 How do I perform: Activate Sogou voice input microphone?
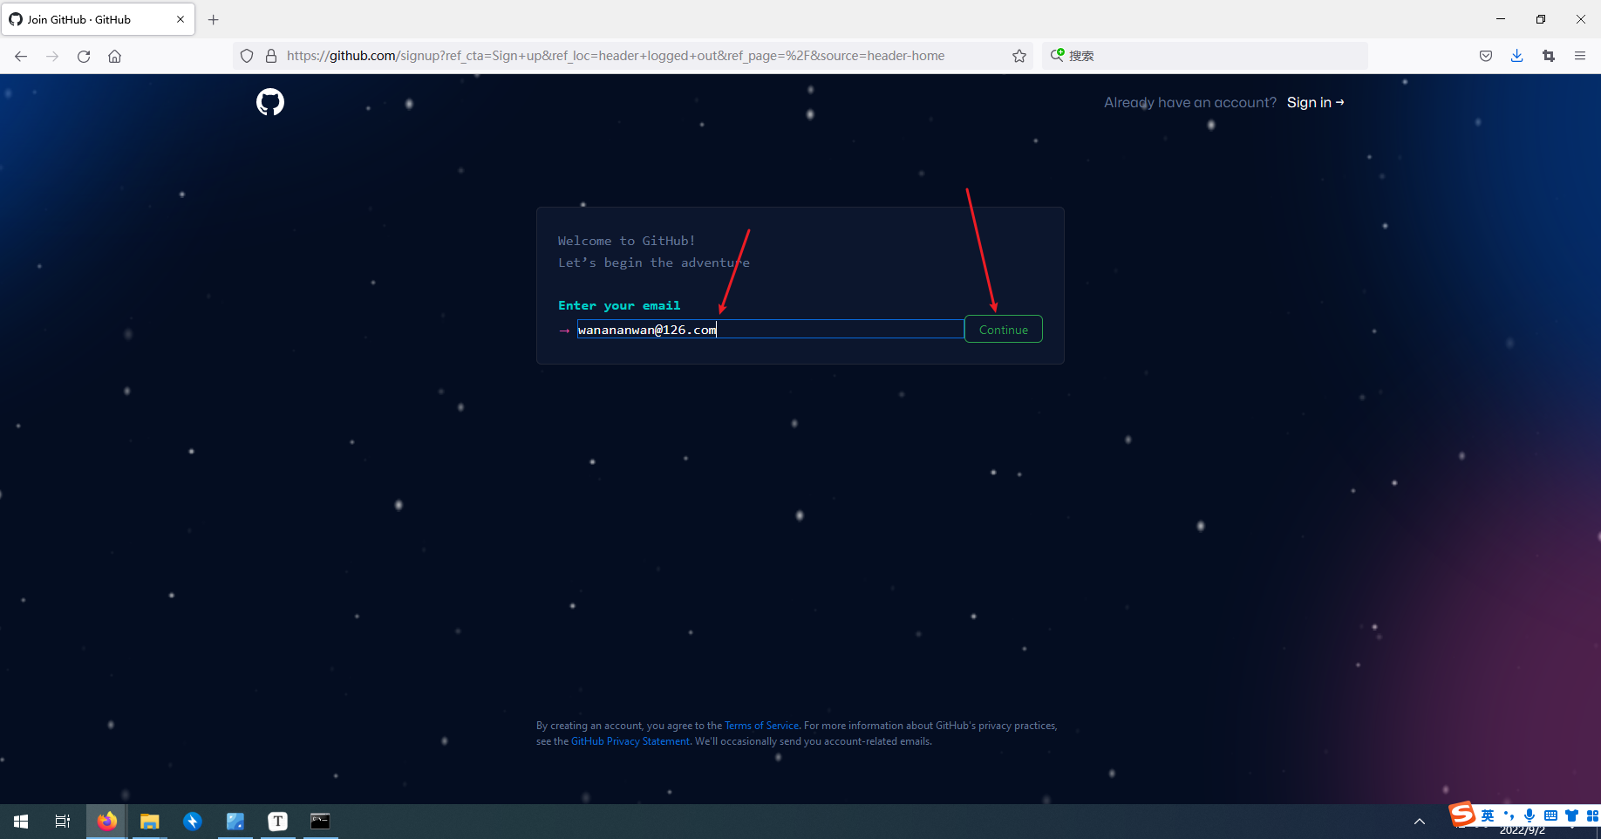1529,815
